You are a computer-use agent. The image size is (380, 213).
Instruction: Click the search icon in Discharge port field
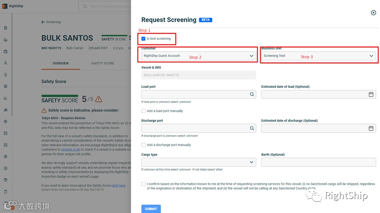coord(252,128)
